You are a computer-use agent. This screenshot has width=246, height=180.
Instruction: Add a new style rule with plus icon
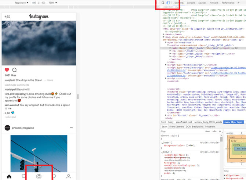coord(220,132)
